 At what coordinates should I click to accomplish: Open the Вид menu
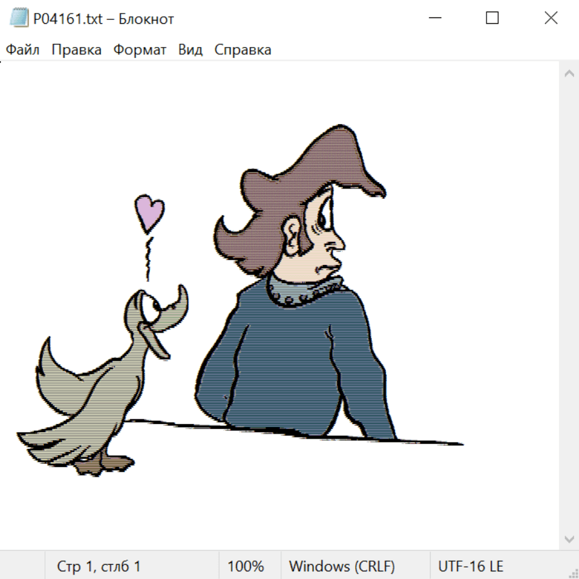point(190,50)
